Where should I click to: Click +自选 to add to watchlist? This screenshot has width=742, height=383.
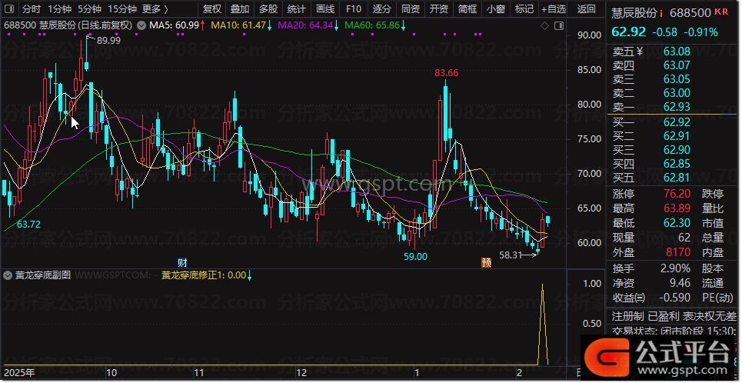(553, 9)
